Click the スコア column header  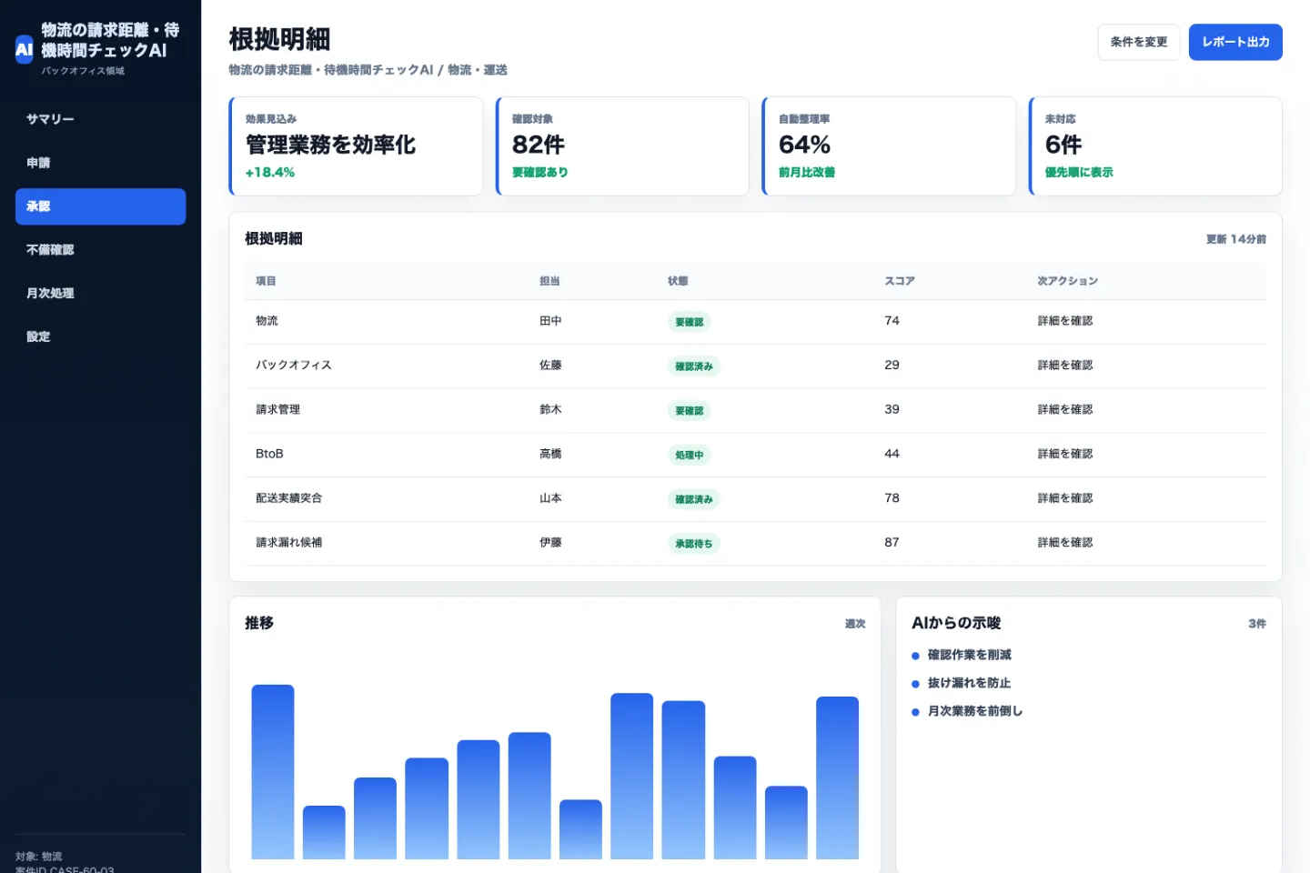[900, 281]
